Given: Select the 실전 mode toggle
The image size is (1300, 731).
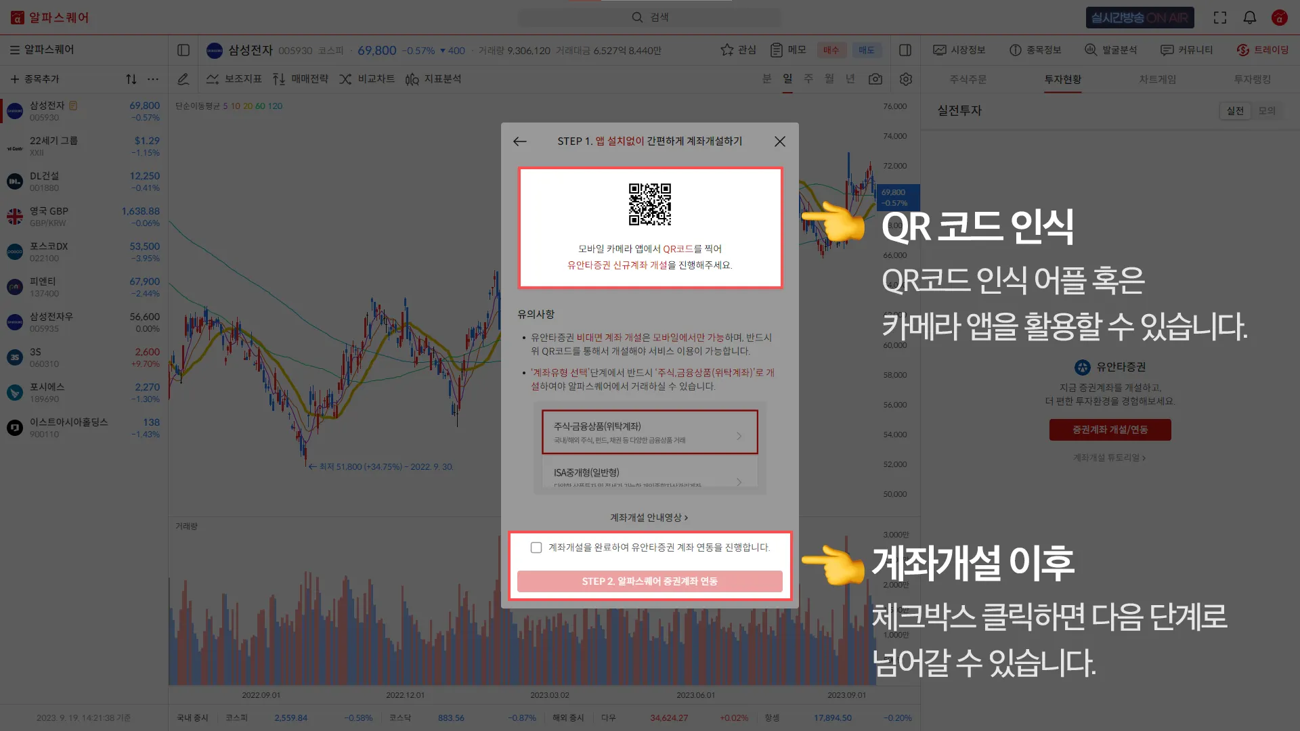Looking at the screenshot, I should coord(1235,110).
